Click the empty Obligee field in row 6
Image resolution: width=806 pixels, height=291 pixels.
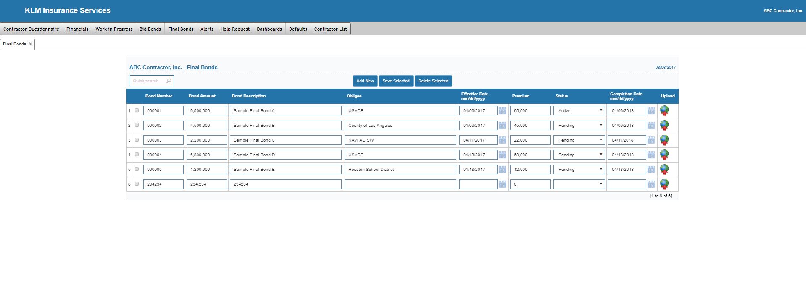[400, 184]
